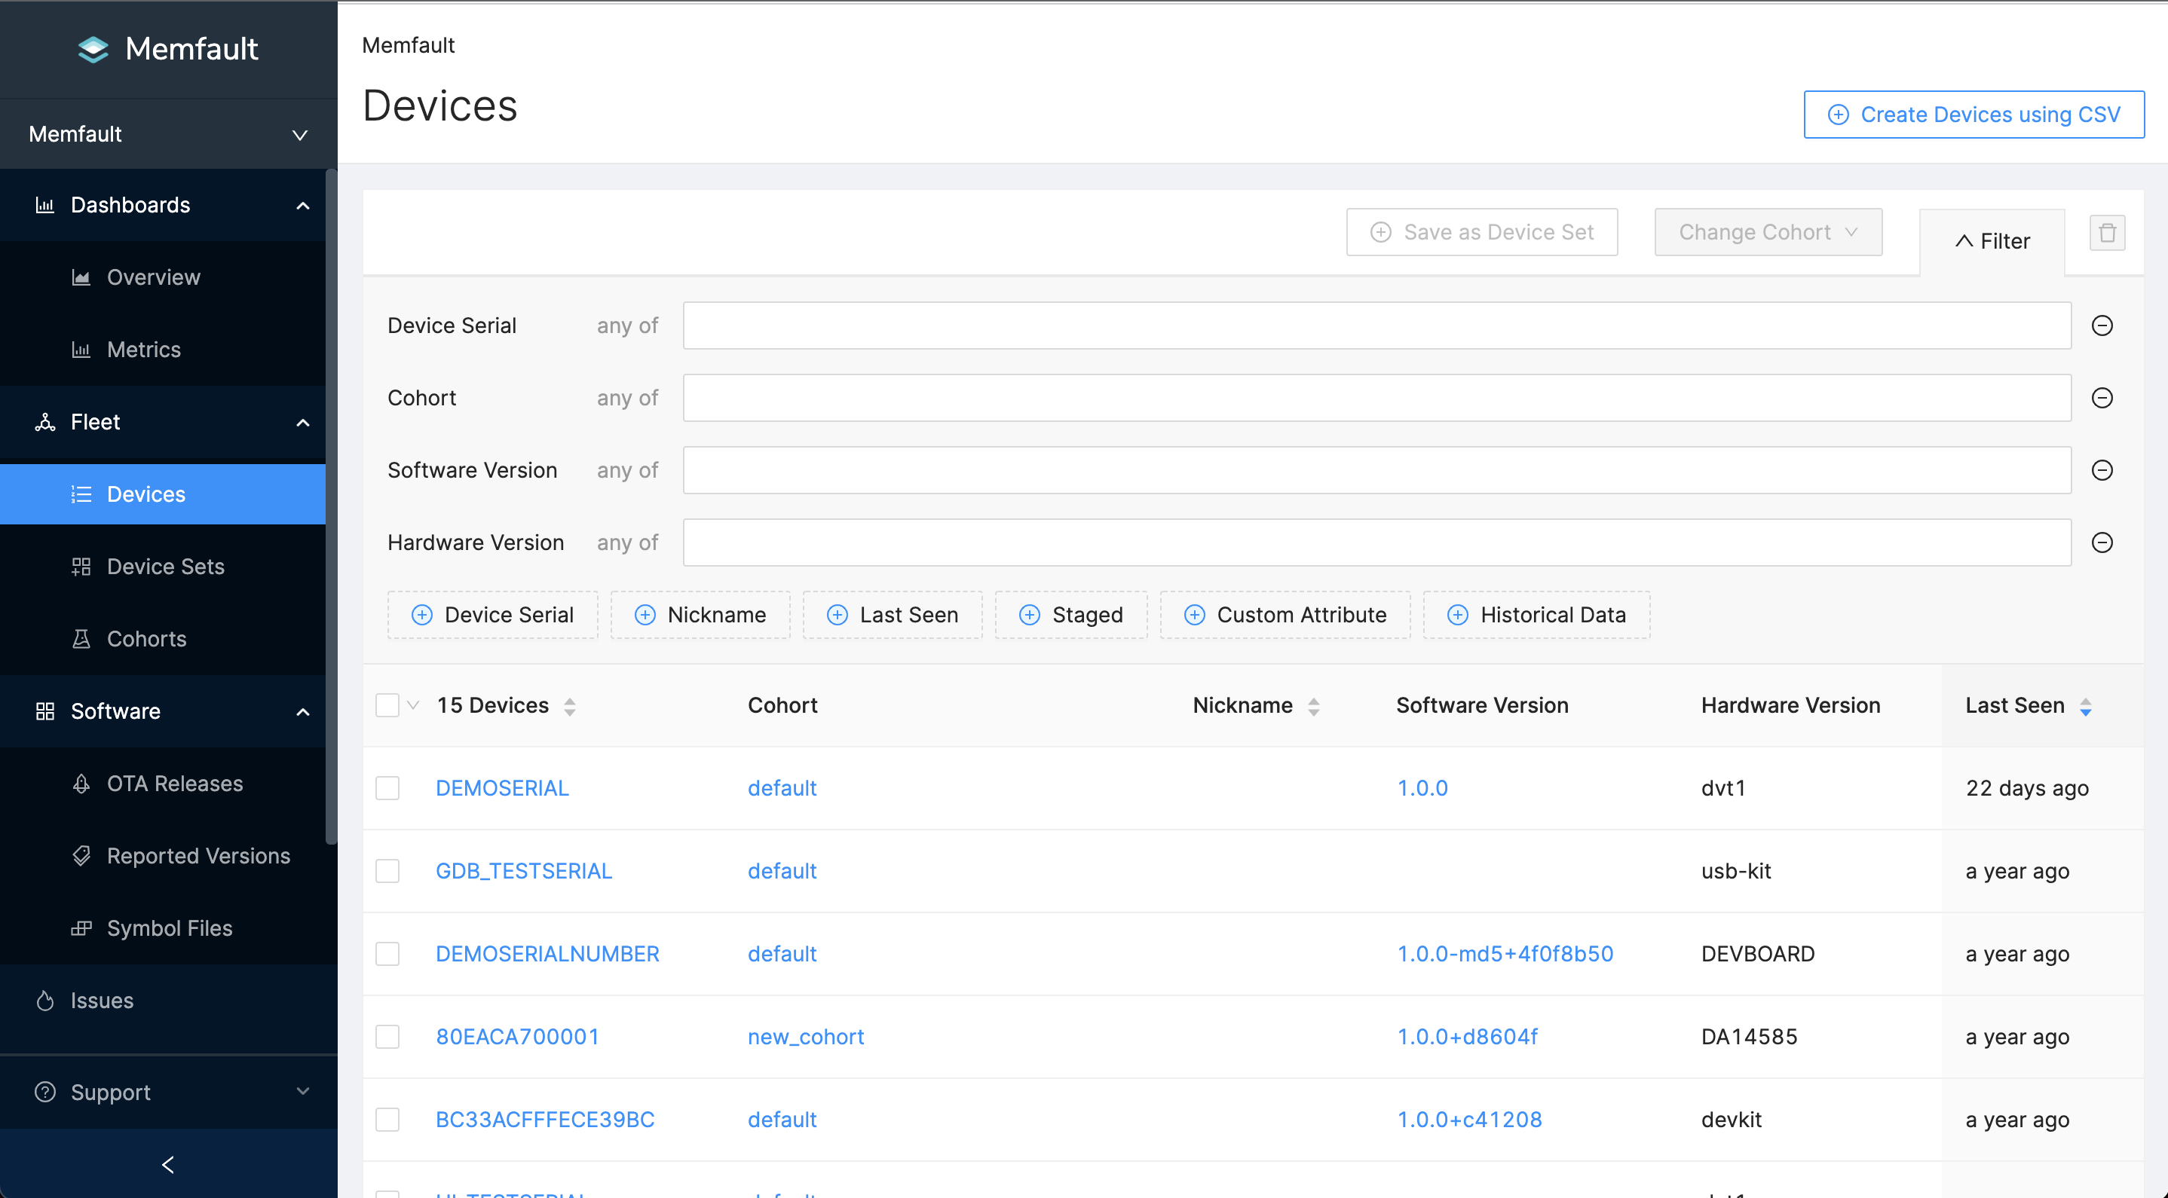Sort by Devices column arrows
The image size is (2168, 1198).
coord(570,707)
